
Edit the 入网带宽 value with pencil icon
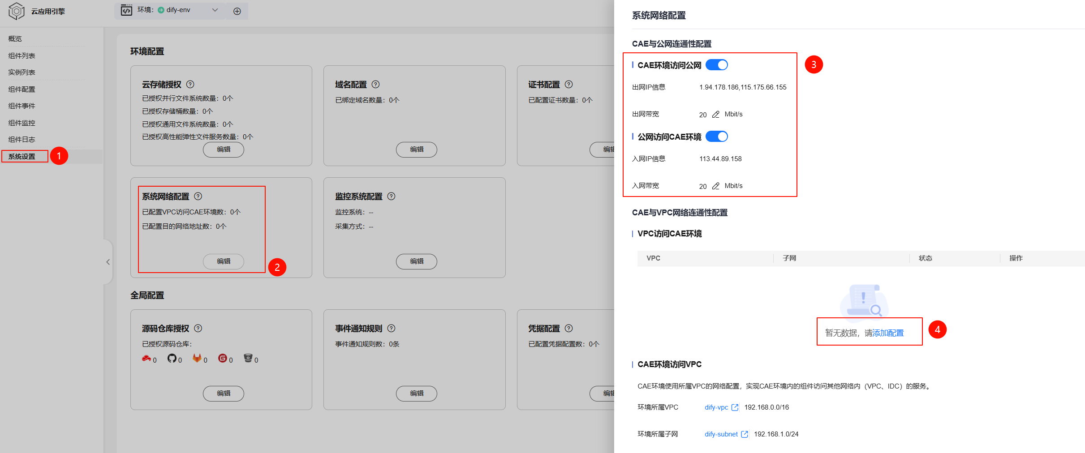click(x=716, y=186)
